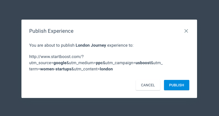The image size is (219, 116).
Task: Click the bold usboost campaign value
Action: tap(143, 62)
